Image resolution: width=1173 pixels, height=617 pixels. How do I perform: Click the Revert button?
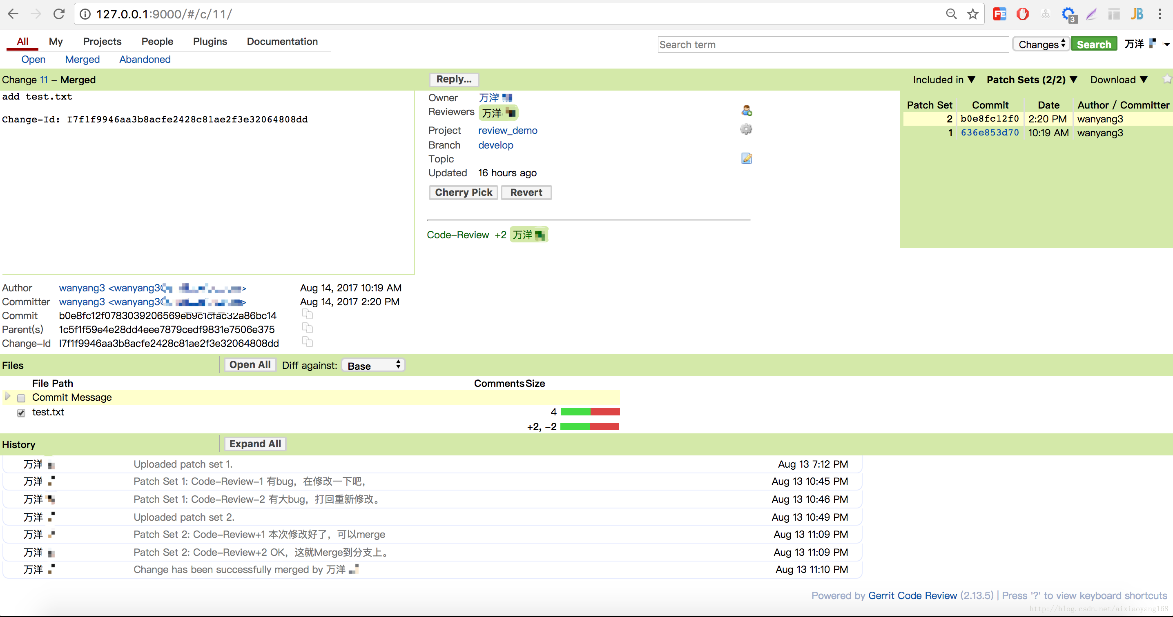[x=526, y=192]
